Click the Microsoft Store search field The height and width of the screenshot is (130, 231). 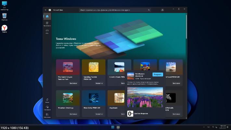click(114, 10)
